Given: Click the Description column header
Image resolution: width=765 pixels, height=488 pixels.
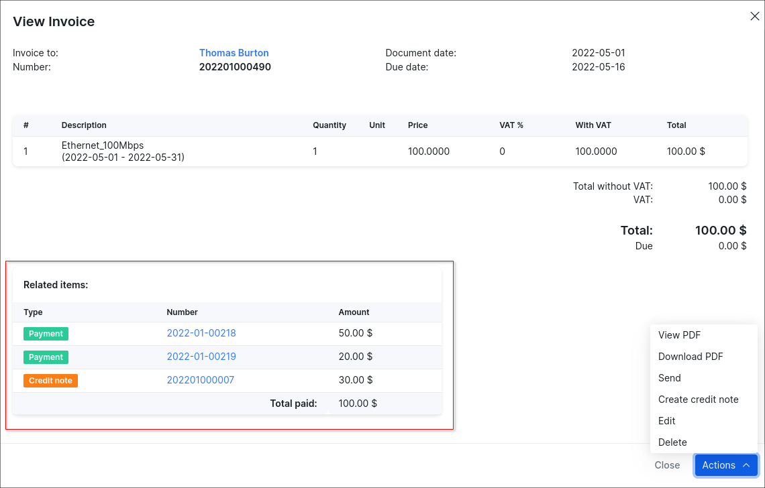Looking at the screenshot, I should click(x=84, y=125).
